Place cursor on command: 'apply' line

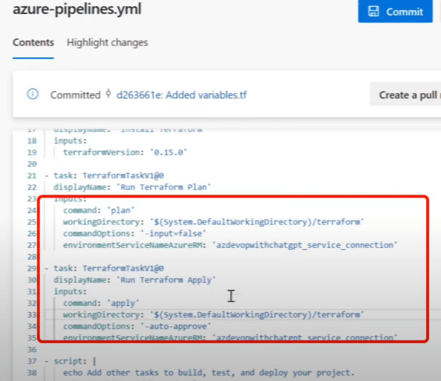pos(101,303)
